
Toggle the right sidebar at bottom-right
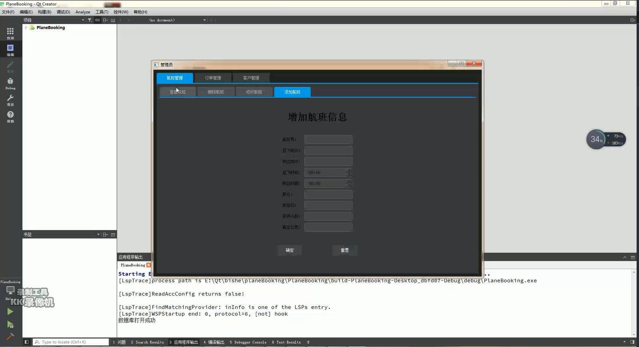(632, 342)
